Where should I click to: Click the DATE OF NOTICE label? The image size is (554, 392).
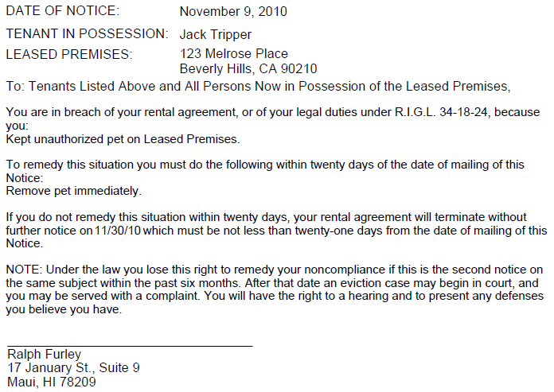click(63, 12)
